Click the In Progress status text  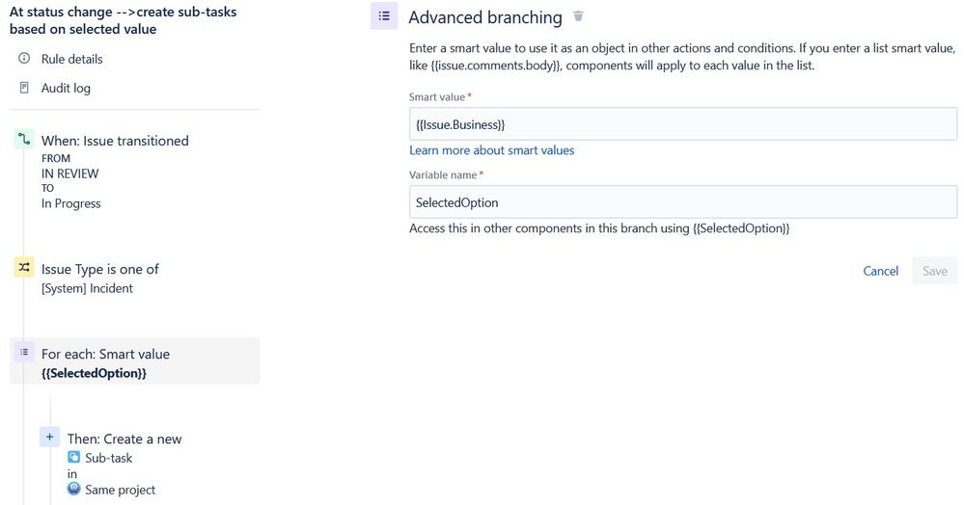pyautogui.click(x=70, y=203)
